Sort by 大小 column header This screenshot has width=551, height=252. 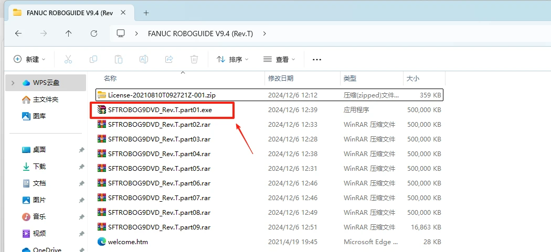tap(413, 78)
